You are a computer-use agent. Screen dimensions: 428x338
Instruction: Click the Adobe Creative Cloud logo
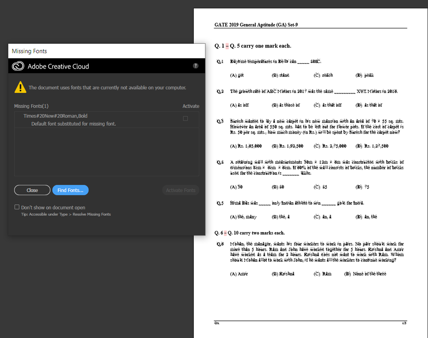(x=18, y=66)
